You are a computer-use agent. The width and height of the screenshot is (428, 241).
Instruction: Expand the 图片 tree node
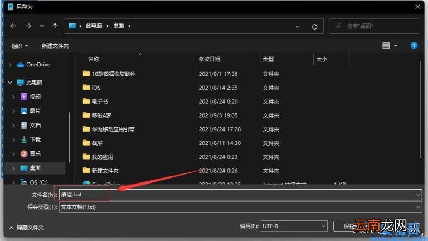point(13,111)
